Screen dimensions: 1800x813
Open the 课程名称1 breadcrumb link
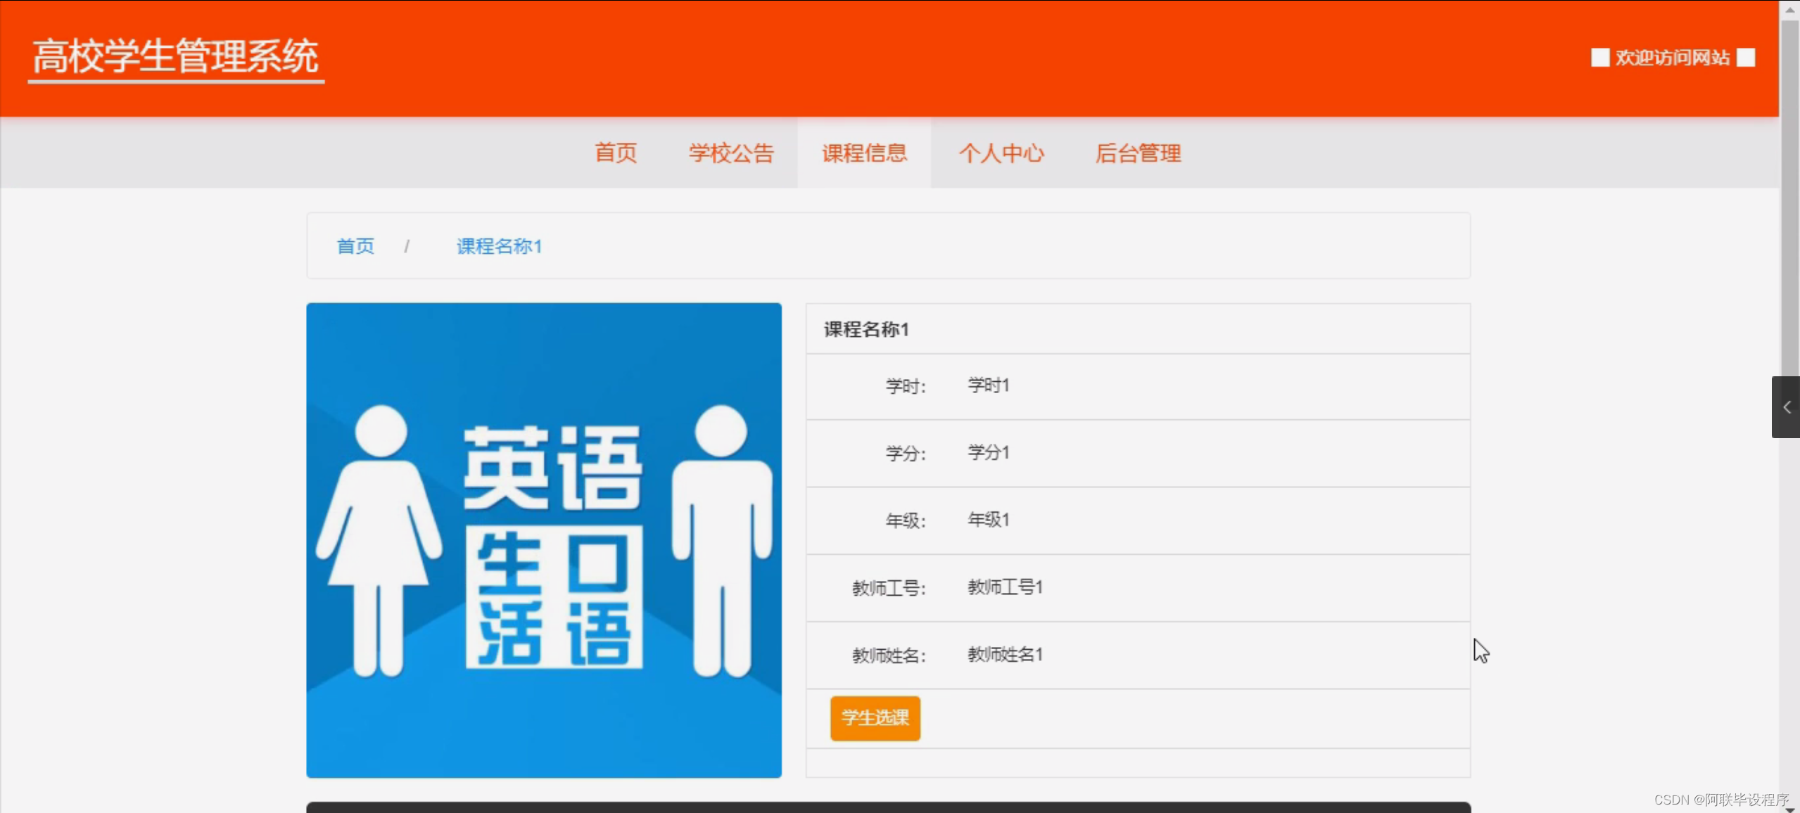(x=498, y=246)
